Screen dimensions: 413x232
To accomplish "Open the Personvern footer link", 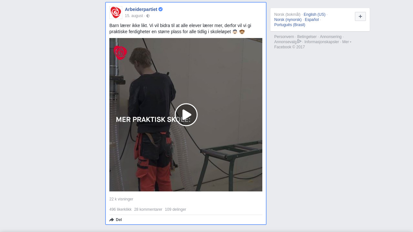I will (x=284, y=37).
